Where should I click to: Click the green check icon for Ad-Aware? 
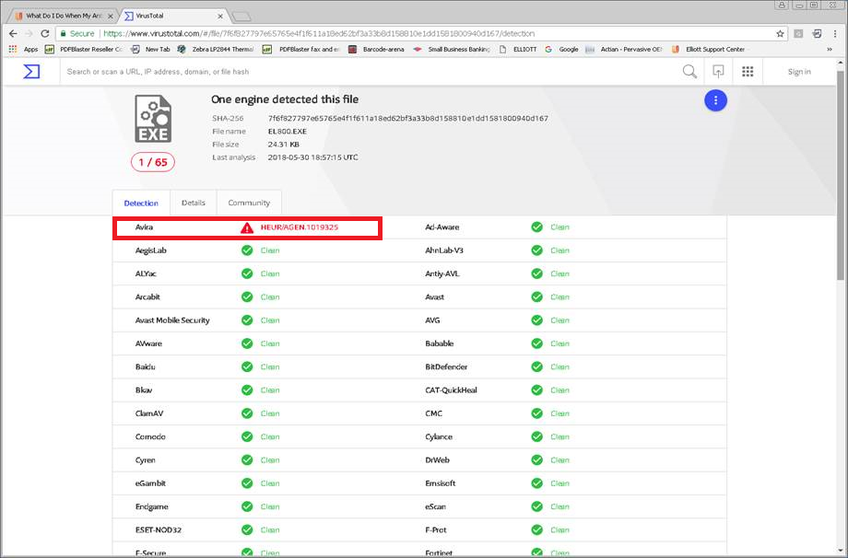536,227
